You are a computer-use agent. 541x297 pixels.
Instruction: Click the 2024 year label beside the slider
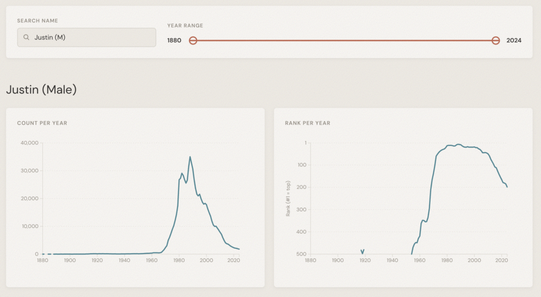coord(514,41)
